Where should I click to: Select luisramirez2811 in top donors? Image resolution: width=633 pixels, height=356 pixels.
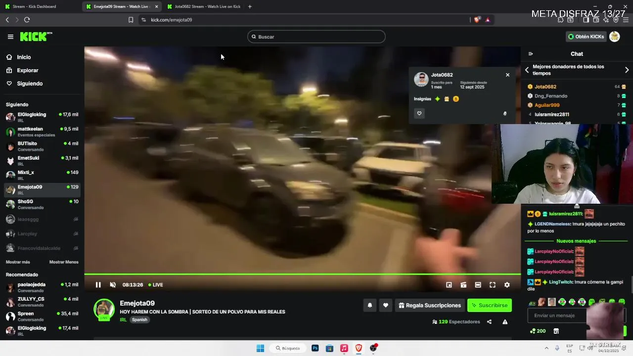click(x=552, y=114)
